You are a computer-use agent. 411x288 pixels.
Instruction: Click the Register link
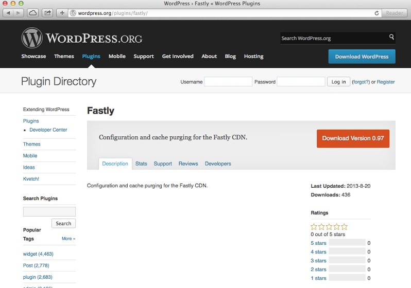386,82
